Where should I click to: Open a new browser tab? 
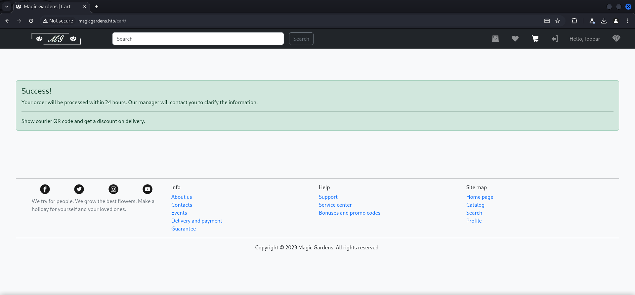pyautogui.click(x=97, y=7)
